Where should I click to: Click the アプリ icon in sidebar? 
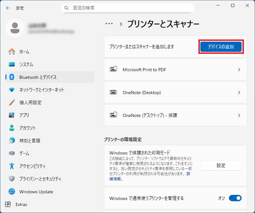pos(12,115)
